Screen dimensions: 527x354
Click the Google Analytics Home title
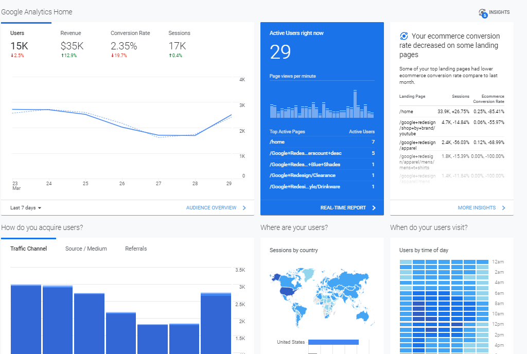pyautogui.click(x=37, y=12)
